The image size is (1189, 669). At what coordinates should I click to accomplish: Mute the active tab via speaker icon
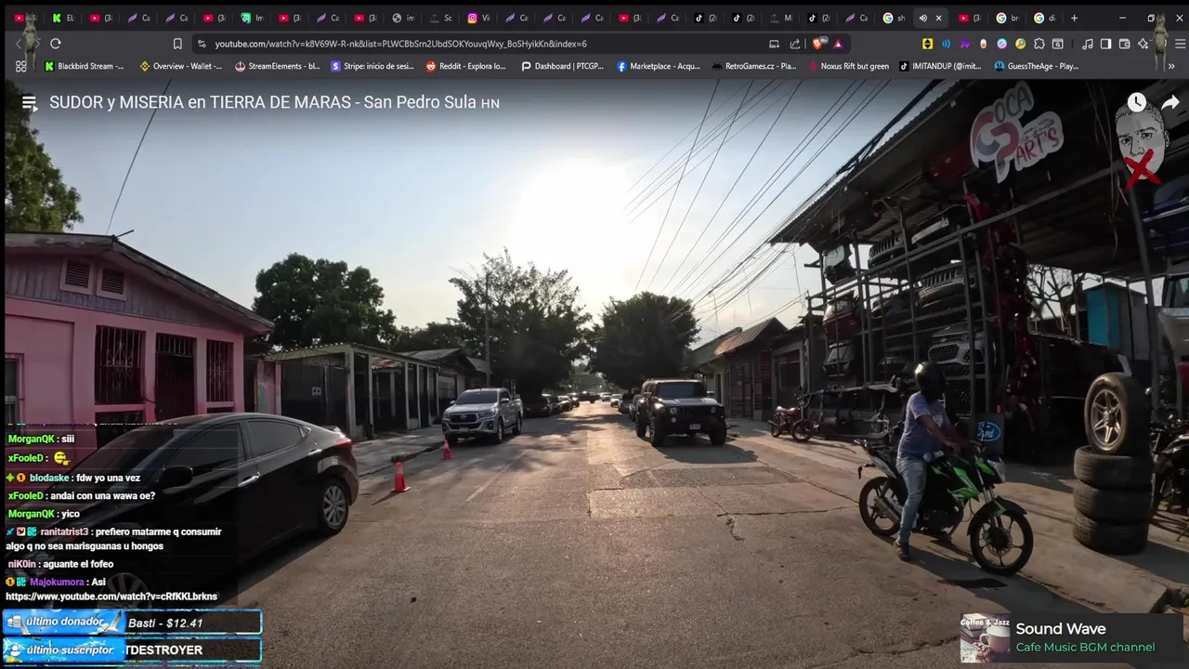click(x=922, y=18)
